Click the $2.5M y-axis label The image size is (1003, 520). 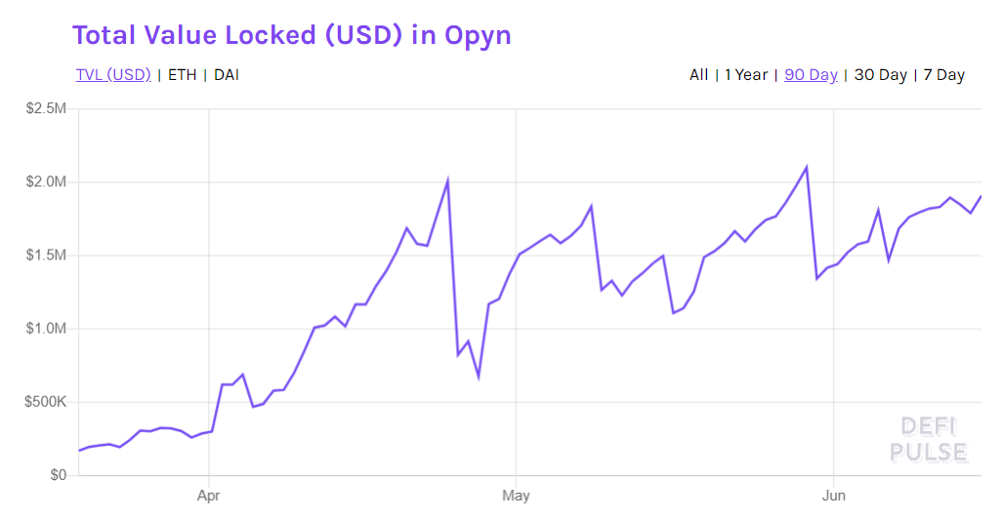click(x=45, y=108)
